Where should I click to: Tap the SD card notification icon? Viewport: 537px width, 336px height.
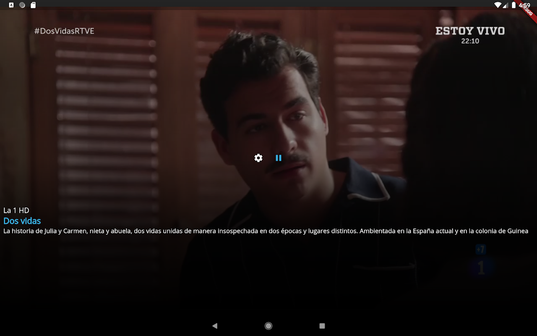tap(33, 5)
